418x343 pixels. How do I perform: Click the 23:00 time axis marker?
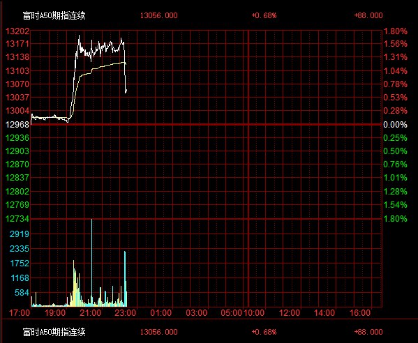pos(126,312)
